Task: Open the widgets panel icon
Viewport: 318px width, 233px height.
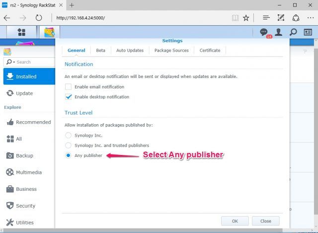Action: click(x=308, y=32)
